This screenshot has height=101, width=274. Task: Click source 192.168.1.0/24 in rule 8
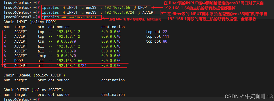[x=72, y=66]
